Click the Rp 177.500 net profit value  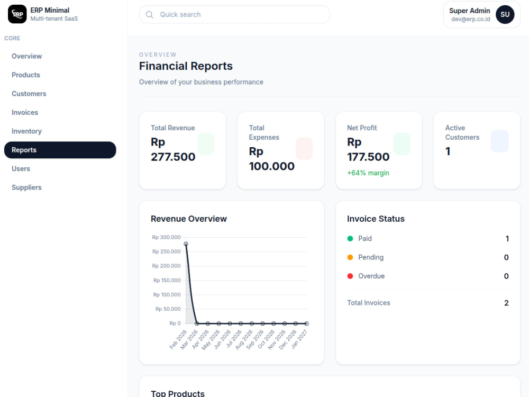(x=368, y=149)
